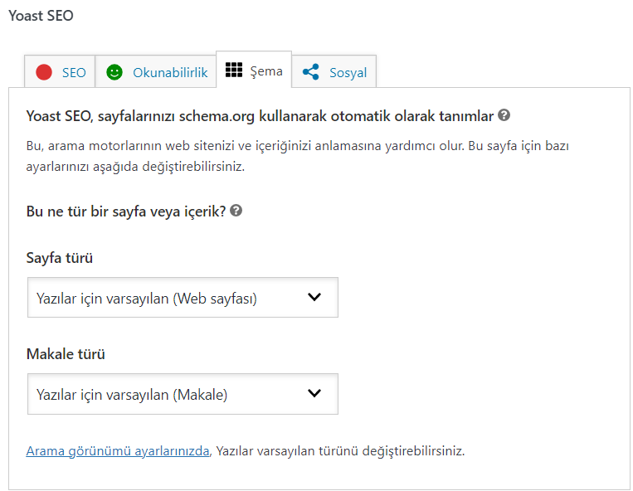The width and height of the screenshot is (633, 491).
Task: Click the chevron in Sayfa türü select
Action: coord(314,297)
